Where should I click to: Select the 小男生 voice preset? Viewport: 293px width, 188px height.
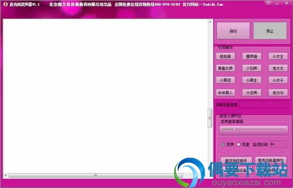[x=252, y=81]
